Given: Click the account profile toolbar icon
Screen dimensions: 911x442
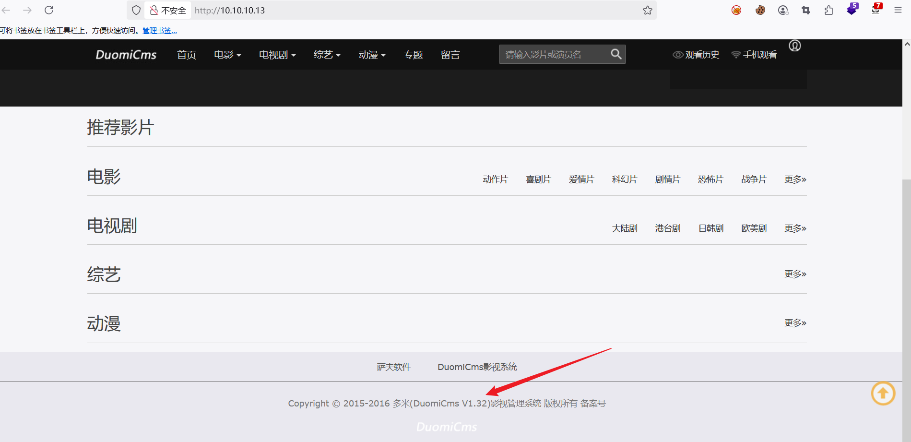Looking at the screenshot, I should point(783,10).
